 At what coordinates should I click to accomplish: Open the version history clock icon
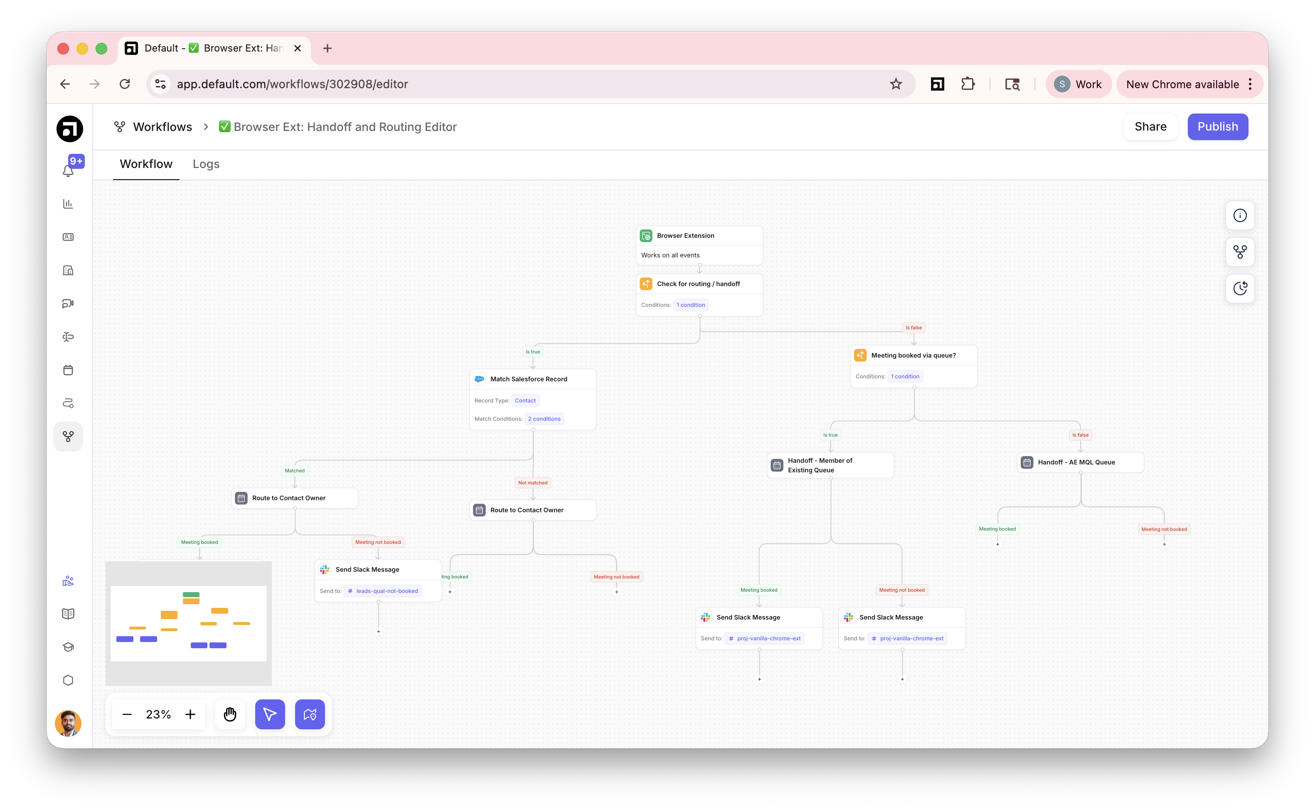(x=1239, y=288)
